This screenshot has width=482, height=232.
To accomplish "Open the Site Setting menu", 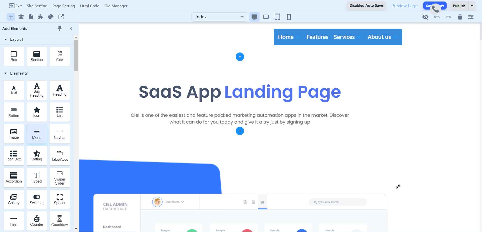I will (x=37, y=6).
